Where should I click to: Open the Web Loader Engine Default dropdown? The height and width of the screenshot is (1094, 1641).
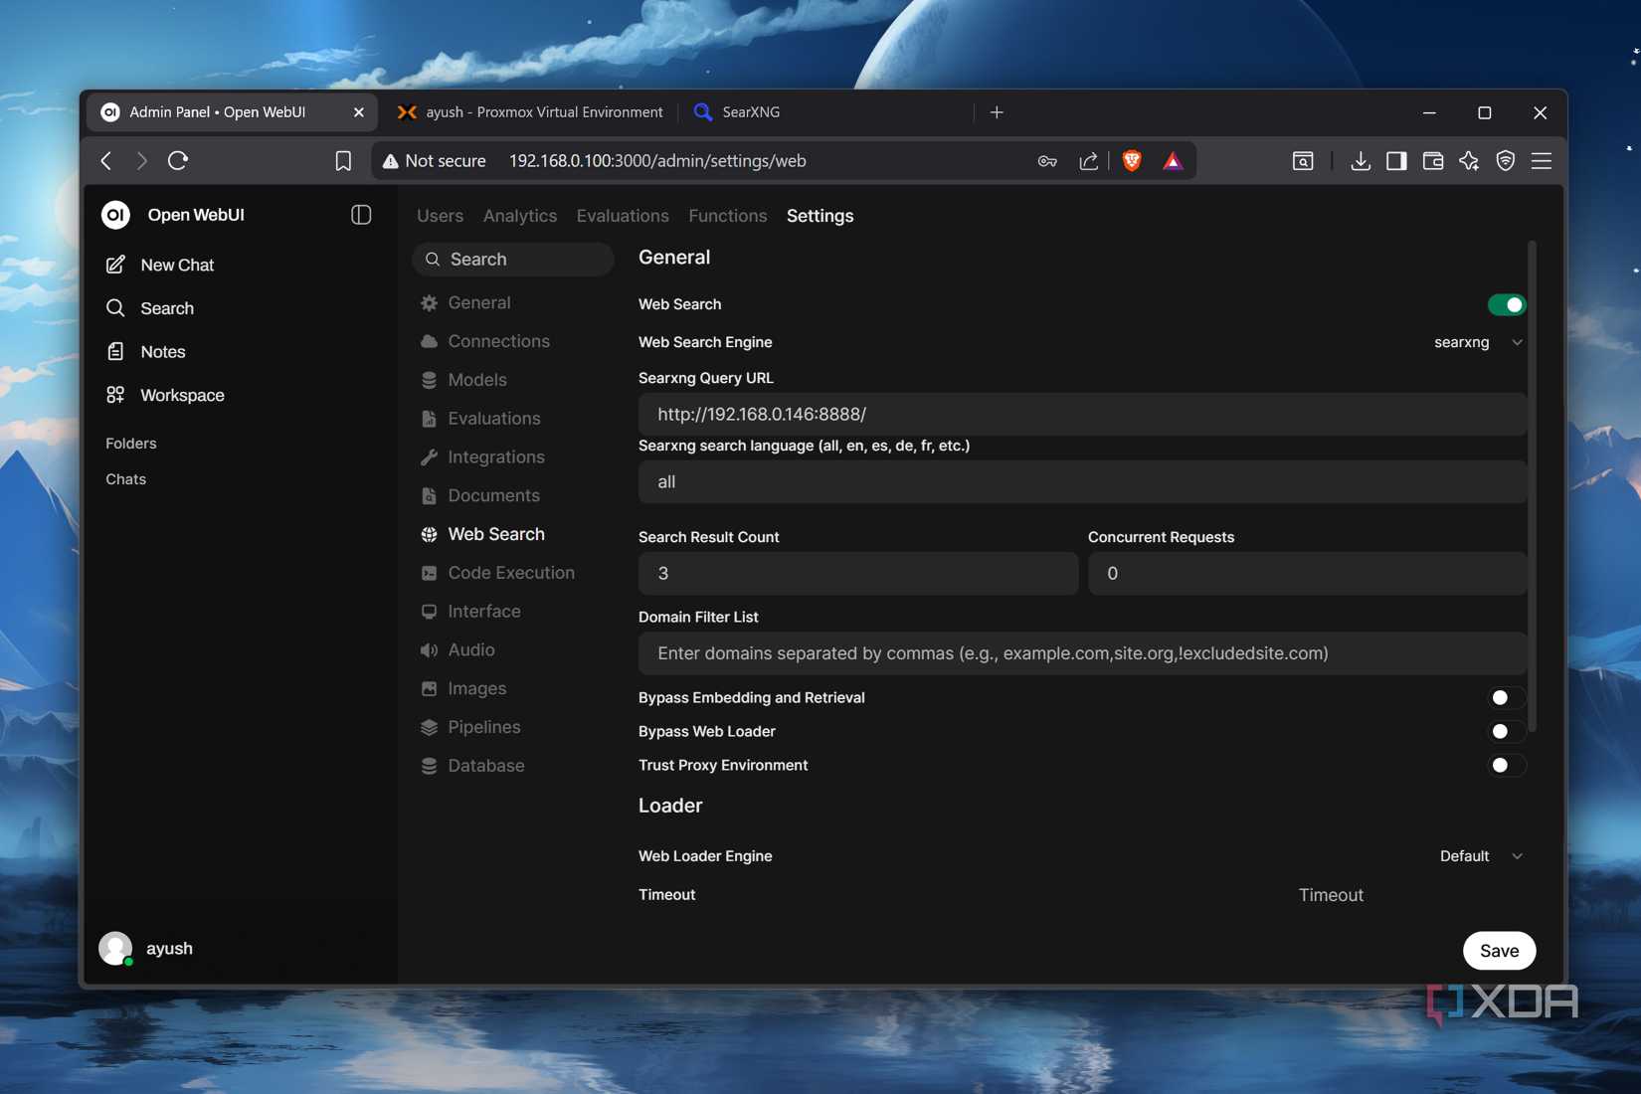pos(1481,856)
